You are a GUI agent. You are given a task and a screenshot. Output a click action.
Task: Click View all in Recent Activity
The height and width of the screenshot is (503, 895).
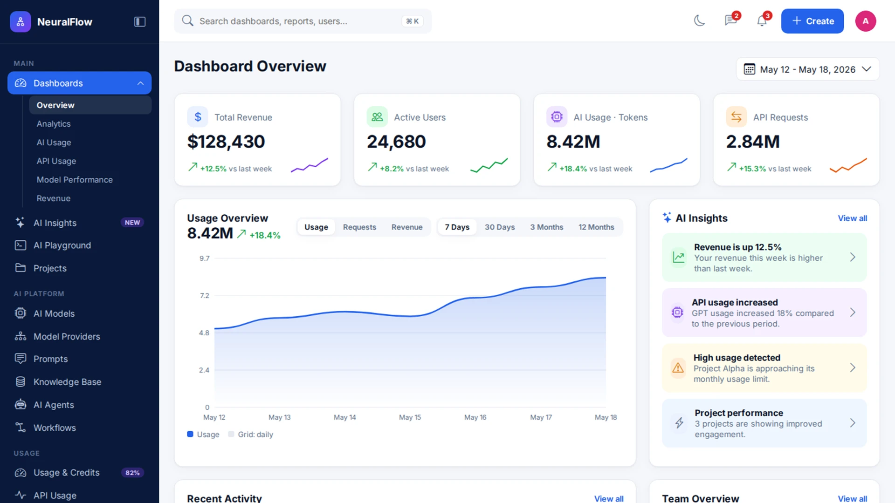point(609,498)
